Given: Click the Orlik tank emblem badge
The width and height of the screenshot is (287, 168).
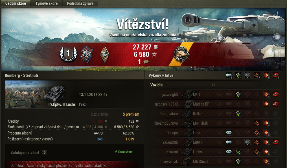Looking at the screenshot, I should click(181, 54).
